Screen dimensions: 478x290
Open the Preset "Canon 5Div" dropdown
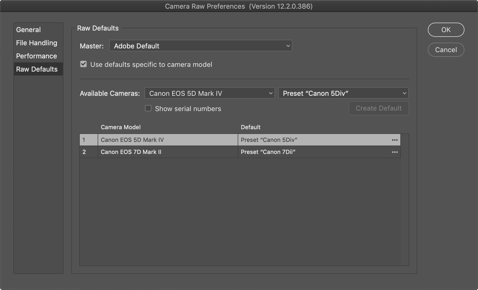click(343, 93)
